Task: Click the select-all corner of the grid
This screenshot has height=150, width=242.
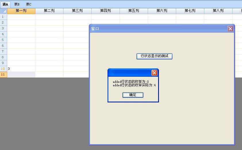Action: click(3, 11)
